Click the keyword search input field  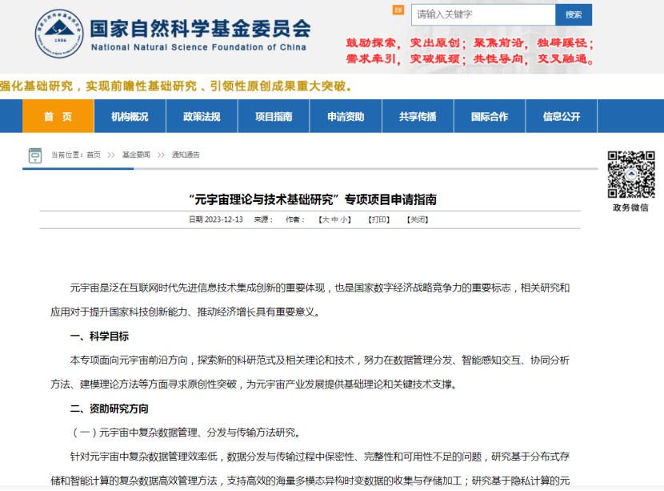click(x=482, y=14)
